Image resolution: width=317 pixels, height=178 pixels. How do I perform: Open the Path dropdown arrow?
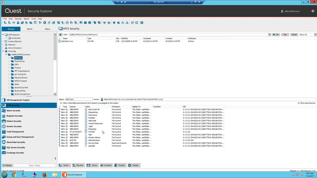(269, 35)
